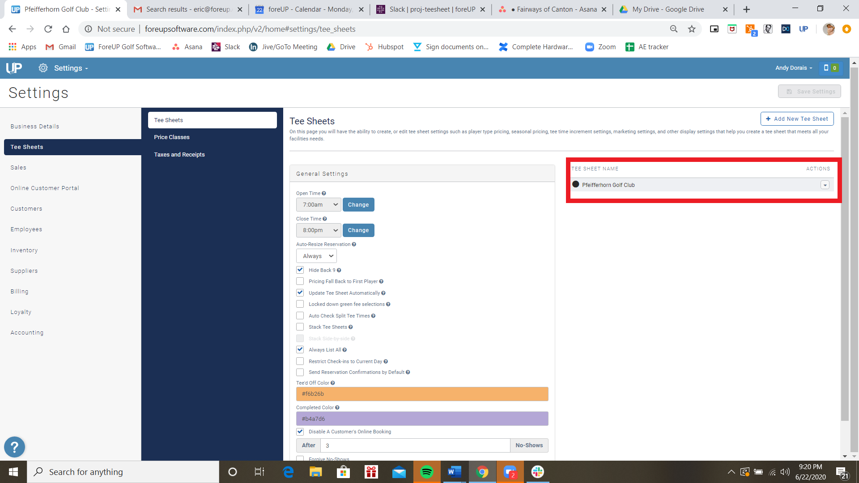The image size is (859, 483).
Task: Open Online Customer Portal settings
Action: point(45,188)
